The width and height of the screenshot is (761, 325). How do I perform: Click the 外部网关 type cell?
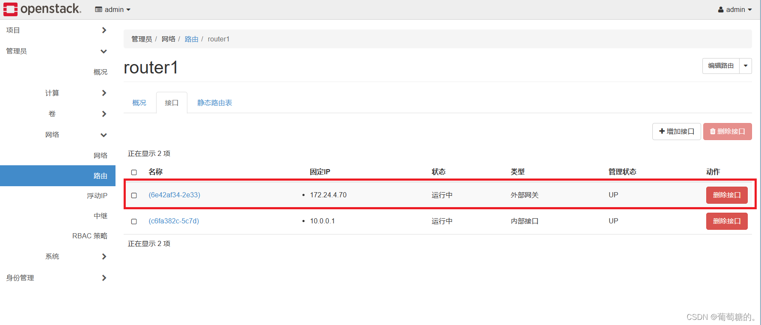pyautogui.click(x=524, y=195)
